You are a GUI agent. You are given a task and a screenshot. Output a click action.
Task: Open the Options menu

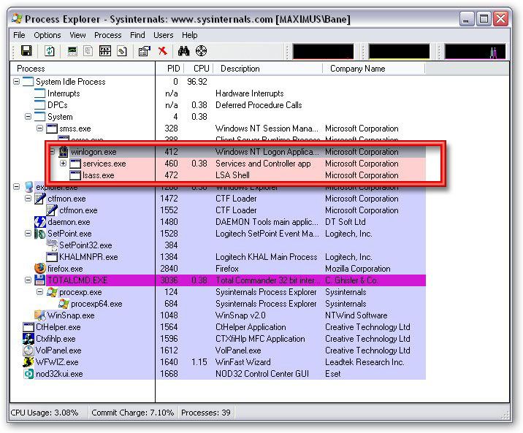coord(47,35)
